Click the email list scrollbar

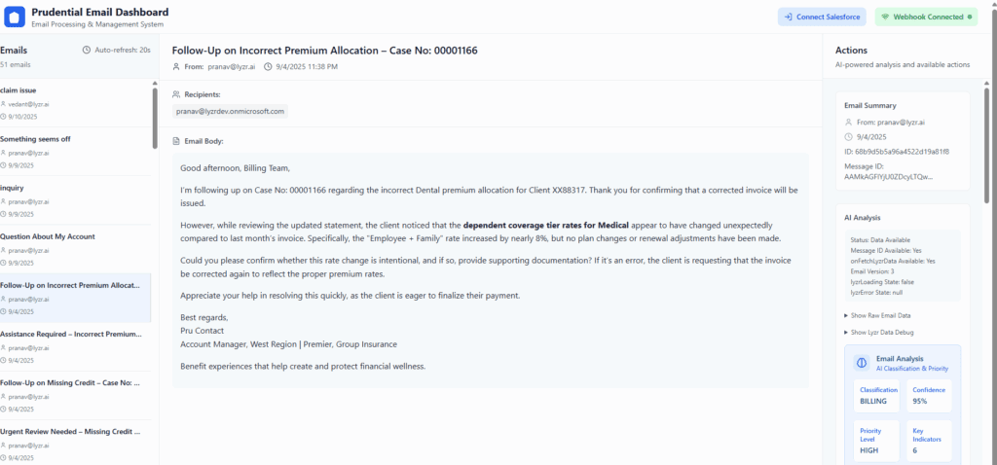(x=155, y=117)
